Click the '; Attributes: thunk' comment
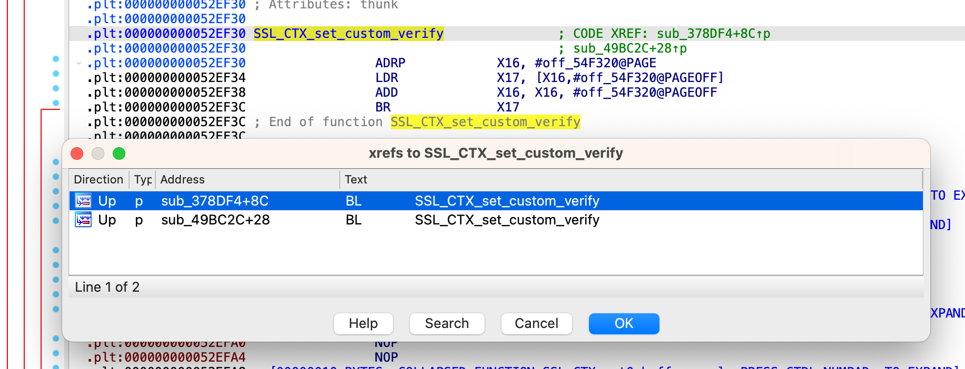This screenshot has height=369, width=965. click(326, 5)
